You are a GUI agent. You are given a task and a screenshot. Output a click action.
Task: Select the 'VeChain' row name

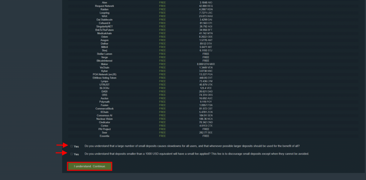(104, 67)
